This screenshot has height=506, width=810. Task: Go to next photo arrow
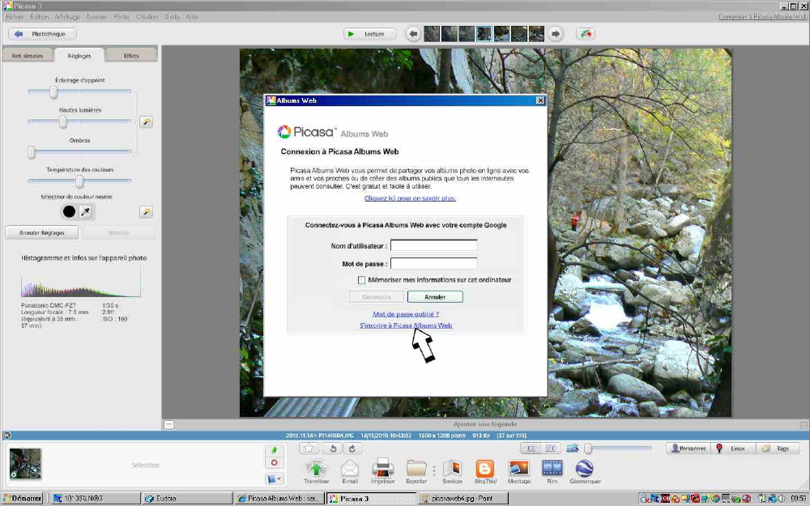pyautogui.click(x=555, y=34)
